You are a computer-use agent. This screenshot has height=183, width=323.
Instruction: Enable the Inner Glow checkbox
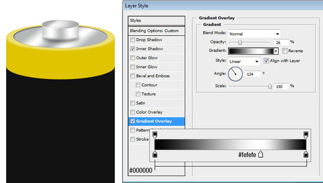coord(133,67)
